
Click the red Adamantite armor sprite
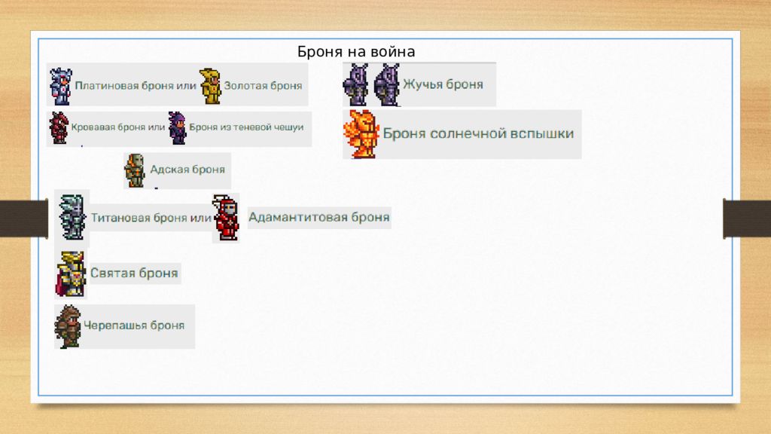tap(226, 218)
